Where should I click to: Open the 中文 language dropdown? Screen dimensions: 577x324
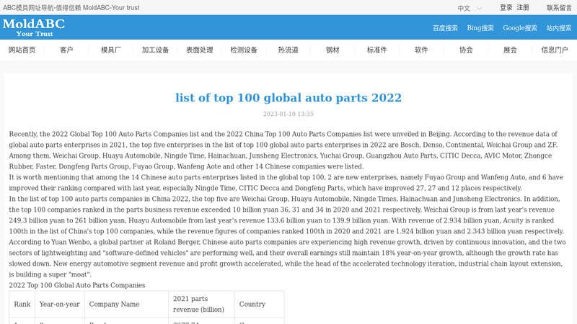pos(470,8)
